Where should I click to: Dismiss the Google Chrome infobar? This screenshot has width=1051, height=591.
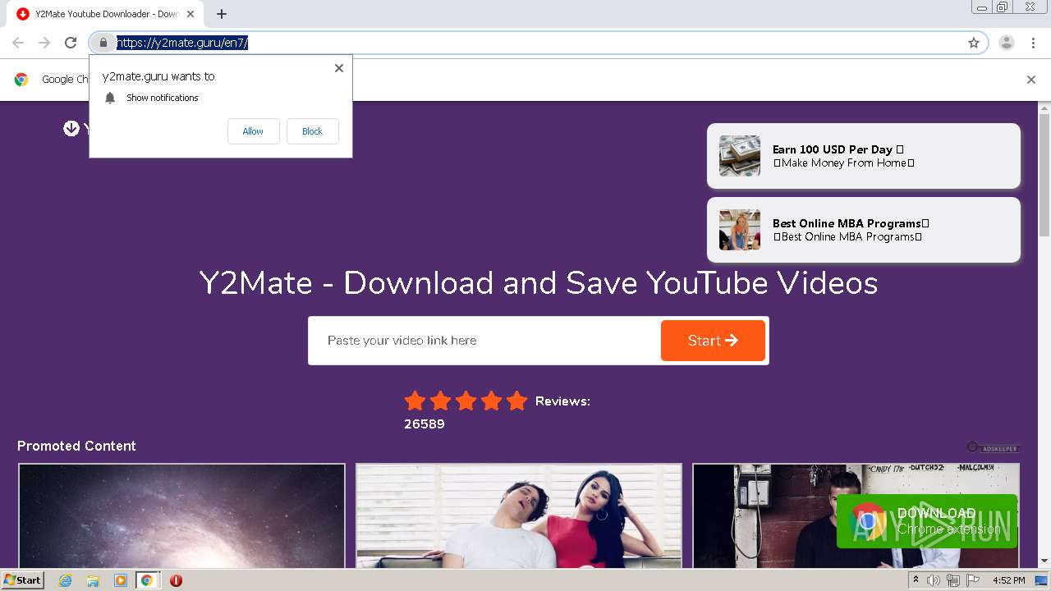(1031, 80)
